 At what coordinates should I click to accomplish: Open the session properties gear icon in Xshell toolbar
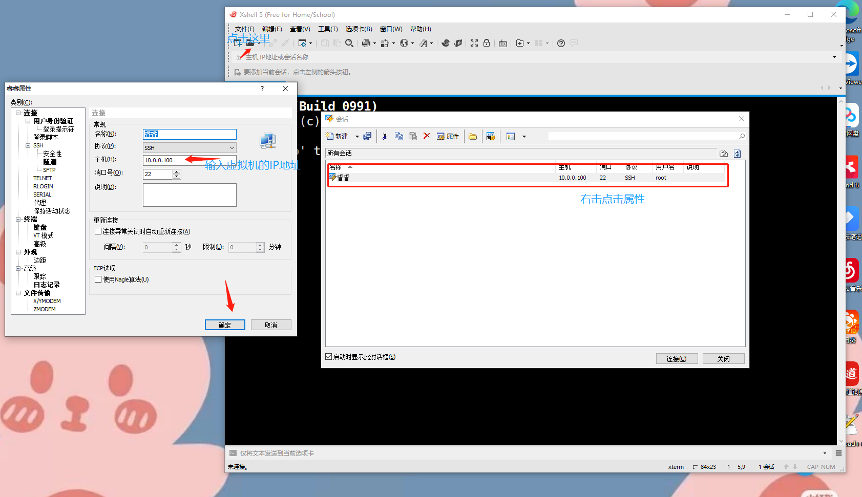tap(303, 44)
